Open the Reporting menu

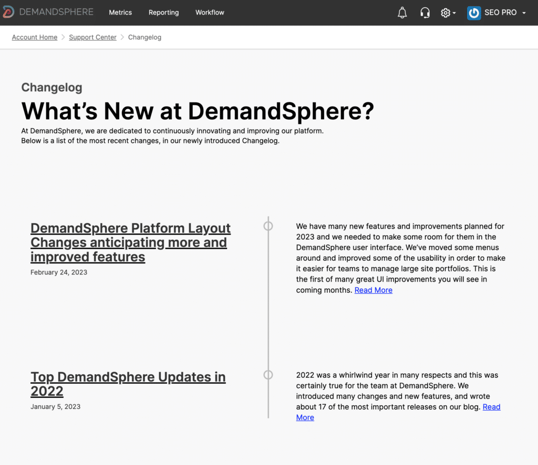pos(164,13)
